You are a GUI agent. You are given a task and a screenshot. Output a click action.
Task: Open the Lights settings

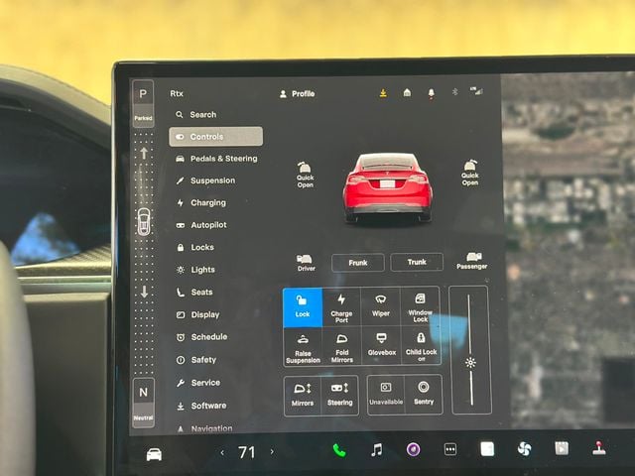click(195, 270)
